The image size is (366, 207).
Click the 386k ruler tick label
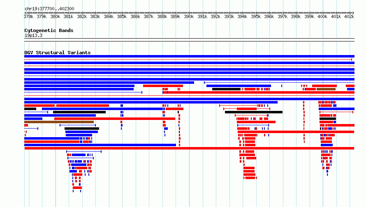[x=135, y=16]
